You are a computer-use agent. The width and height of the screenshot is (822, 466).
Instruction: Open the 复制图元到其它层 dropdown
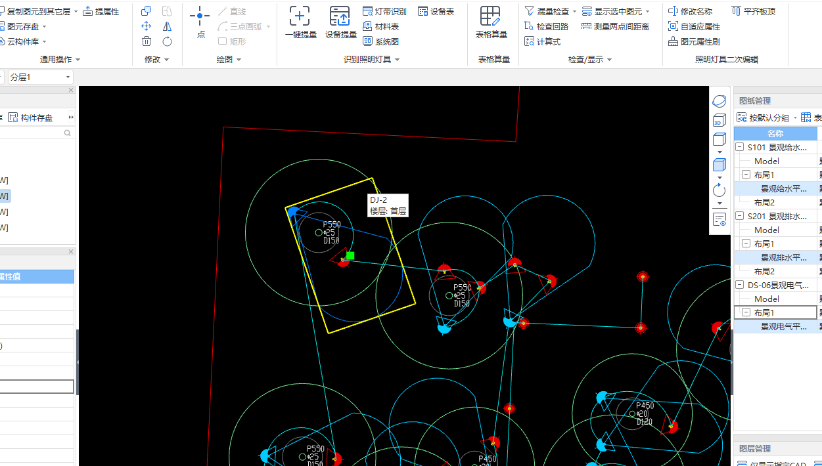(76, 12)
